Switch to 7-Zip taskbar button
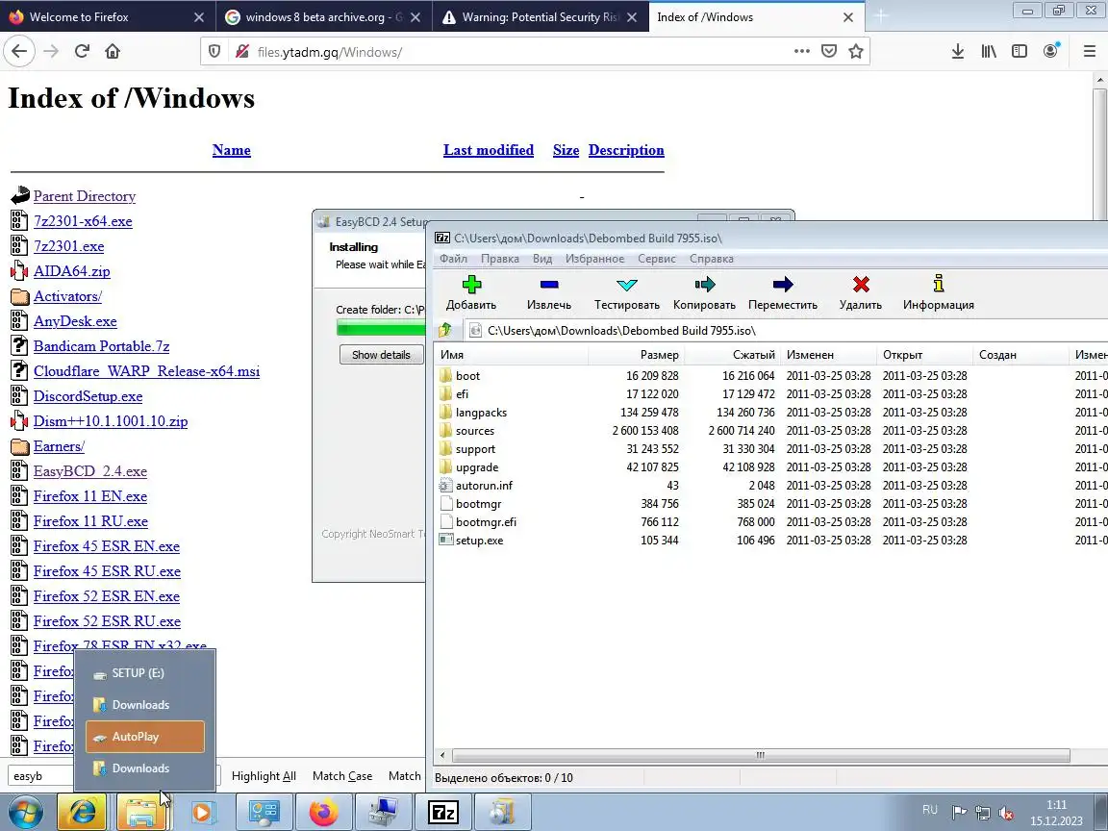Viewport: 1108px width, 831px height. (x=443, y=813)
